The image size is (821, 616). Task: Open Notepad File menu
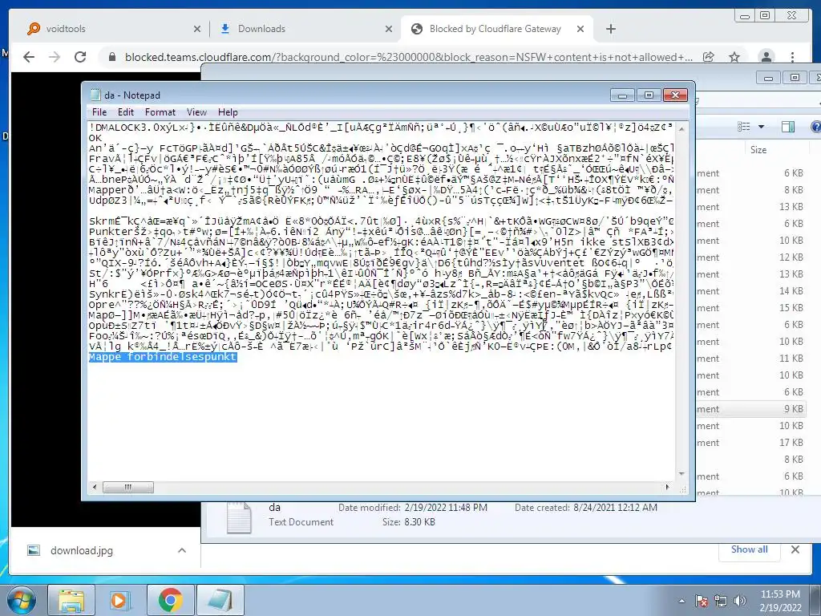(99, 112)
